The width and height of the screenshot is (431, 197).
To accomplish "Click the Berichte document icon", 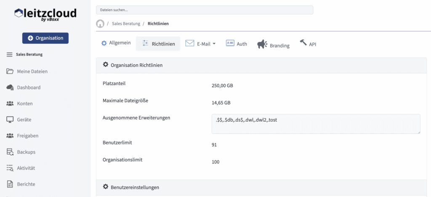I will [10, 184].
